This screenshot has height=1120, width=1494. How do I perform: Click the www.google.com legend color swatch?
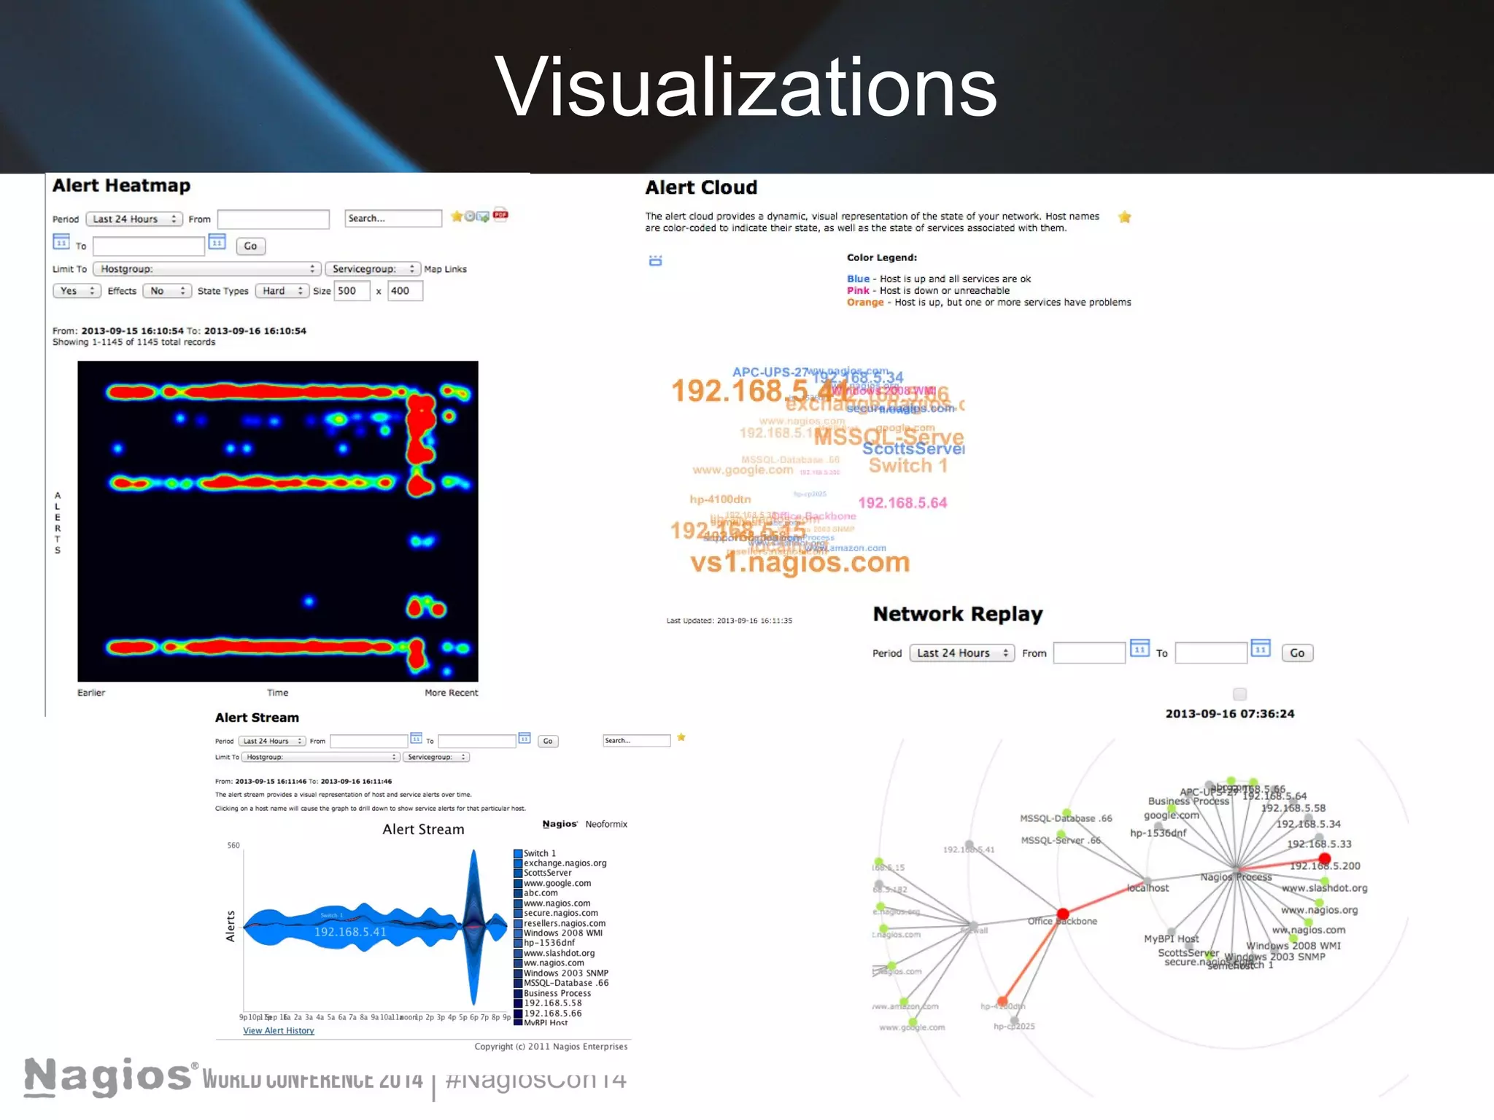point(518,883)
